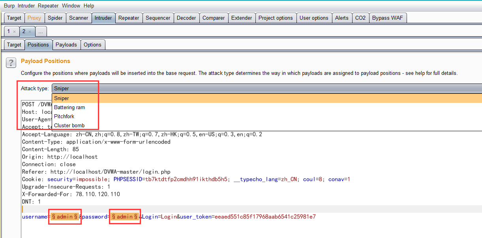
Task: Switch to the Extender tab
Action: [x=242, y=18]
